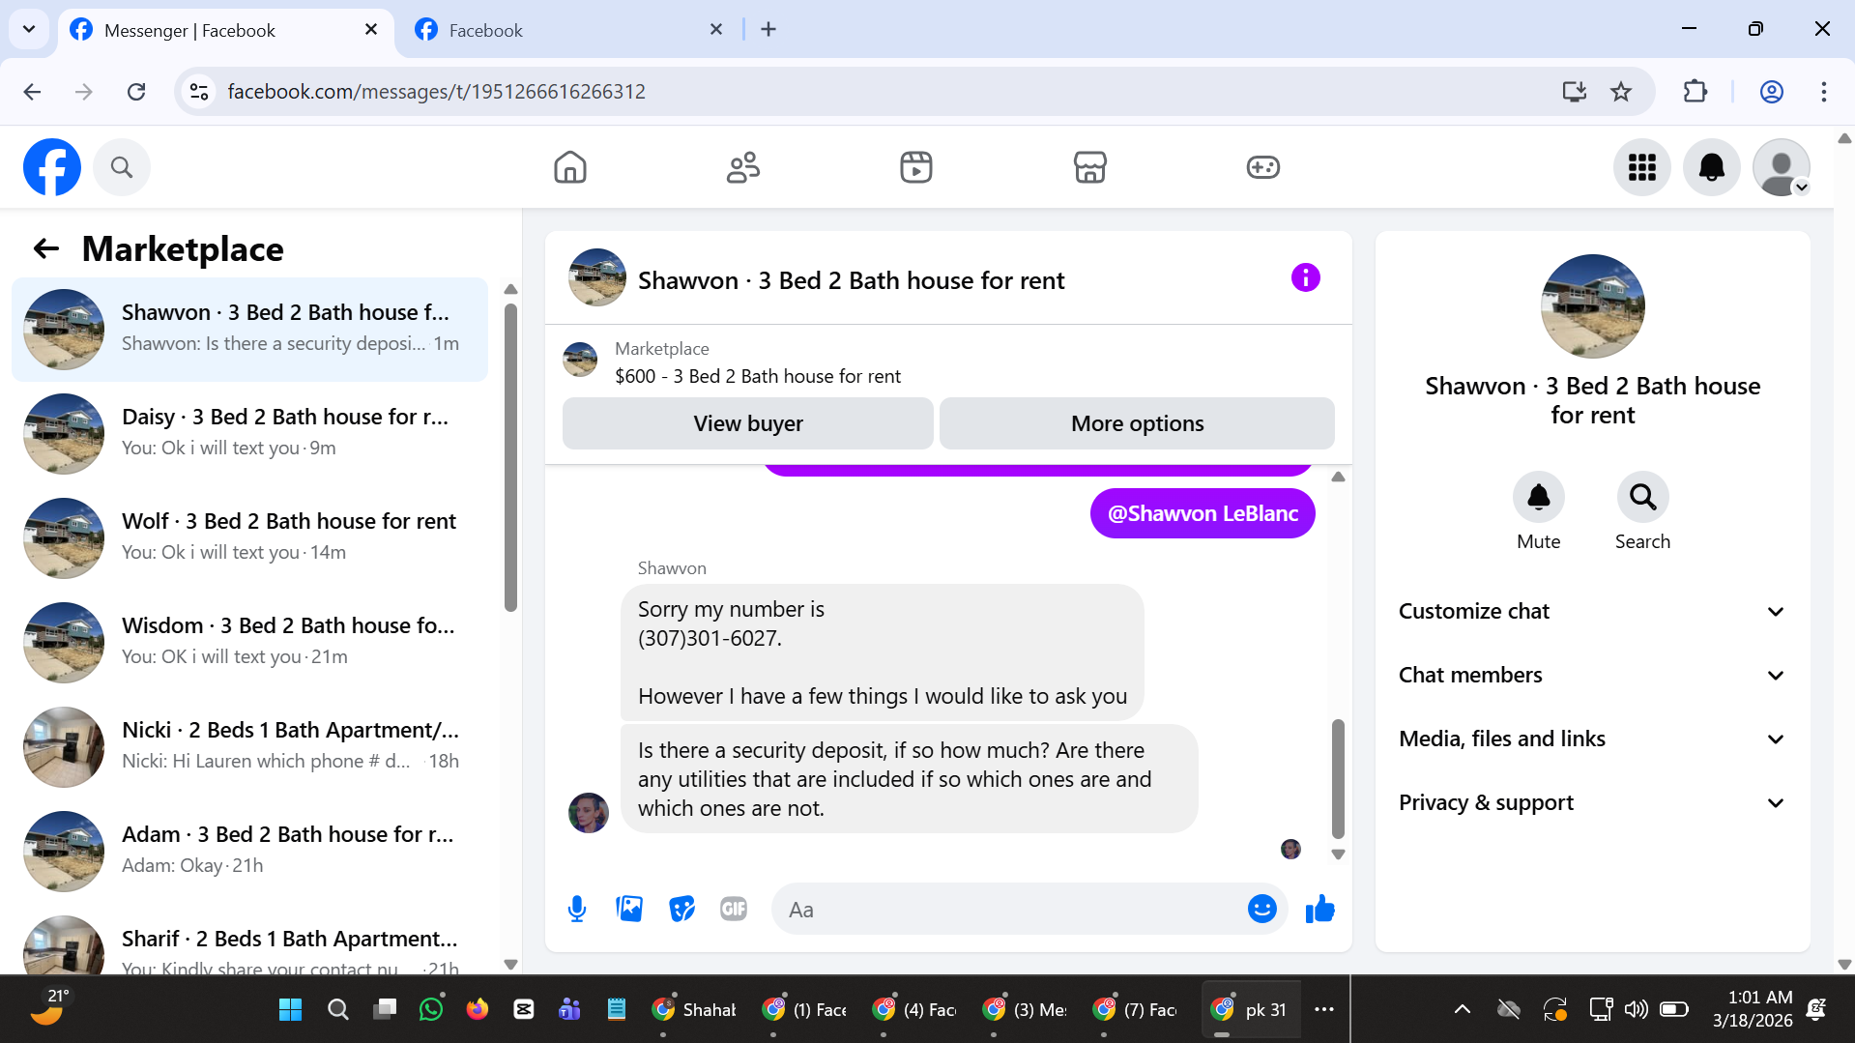Click the address bar URL field
The width and height of the screenshot is (1855, 1043).
tap(870, 92)
